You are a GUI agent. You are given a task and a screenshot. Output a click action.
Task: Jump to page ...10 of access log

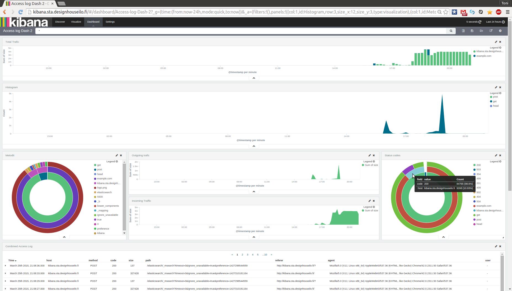(265, 255)
